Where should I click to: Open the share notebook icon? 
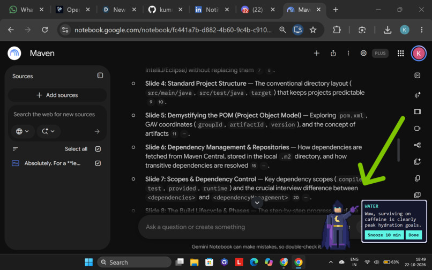point(333,53)
